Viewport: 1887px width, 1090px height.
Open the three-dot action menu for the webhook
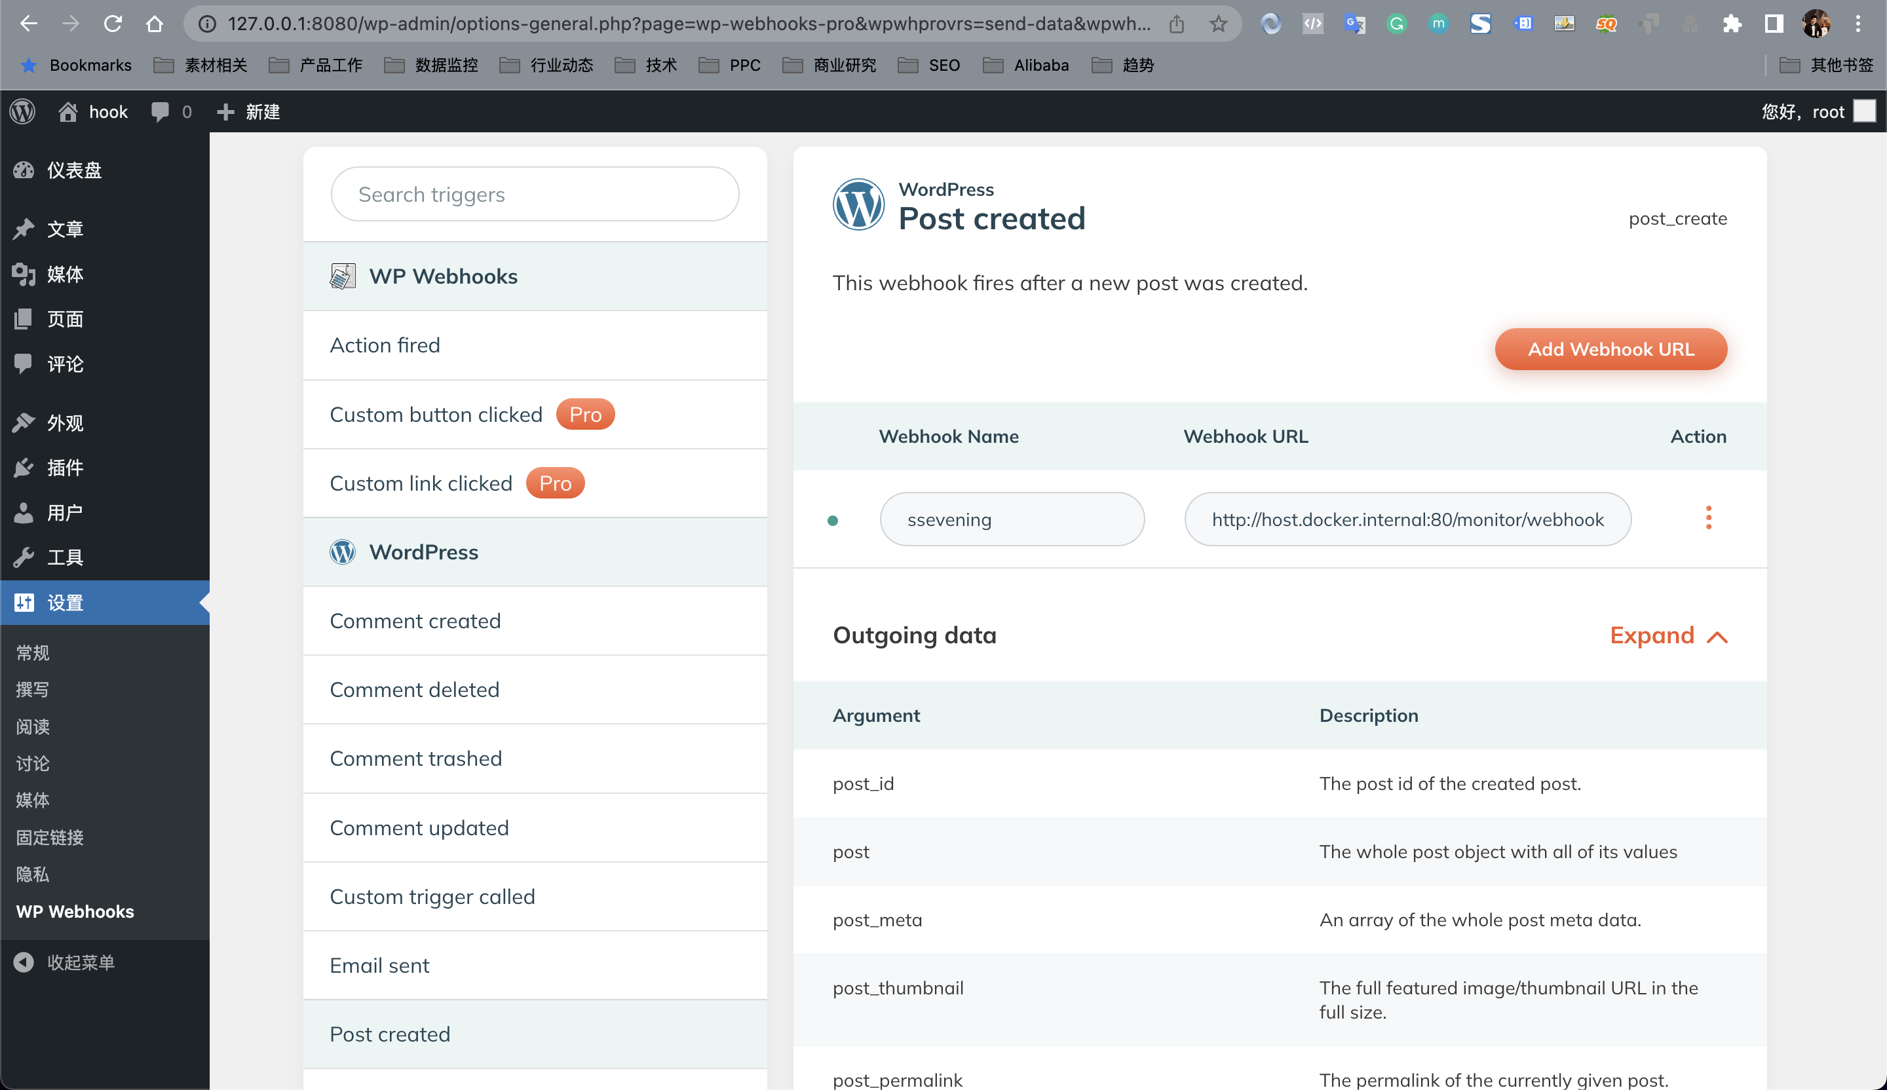(x=1709, y=517)
